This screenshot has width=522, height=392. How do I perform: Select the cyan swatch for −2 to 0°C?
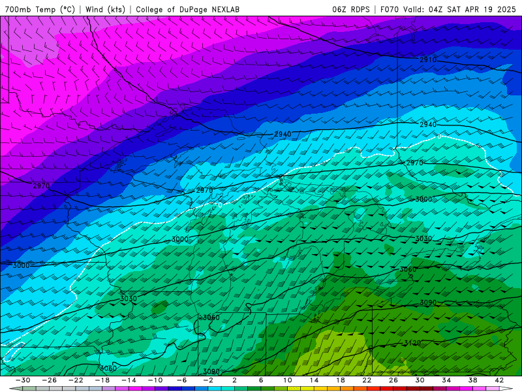point(215,388)
